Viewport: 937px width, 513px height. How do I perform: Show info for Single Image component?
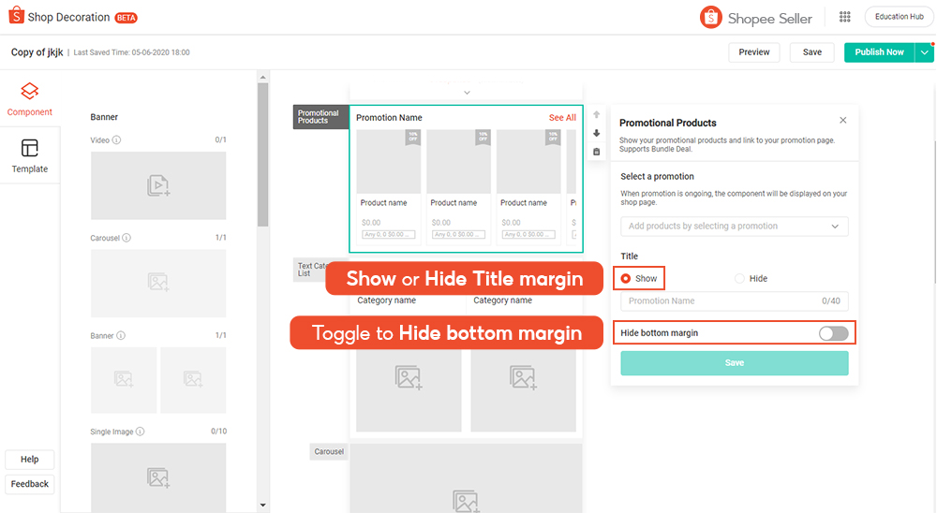(x=140, y=432)
